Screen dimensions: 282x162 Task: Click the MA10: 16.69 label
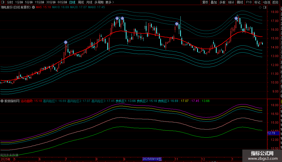60,7
